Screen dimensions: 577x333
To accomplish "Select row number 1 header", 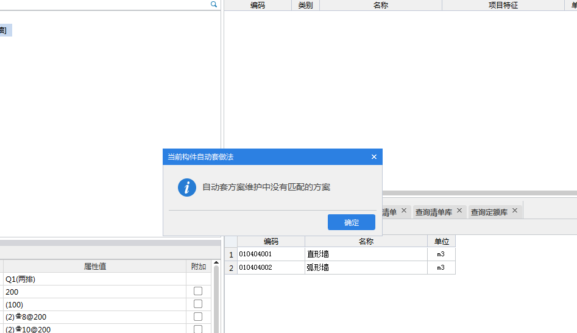I will pos(231,254).
